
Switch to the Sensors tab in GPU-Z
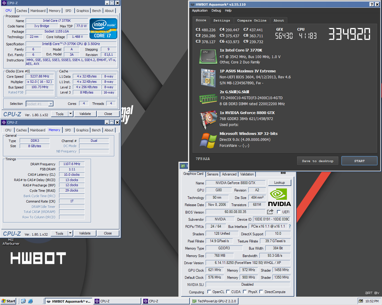(x=213, y=174)
